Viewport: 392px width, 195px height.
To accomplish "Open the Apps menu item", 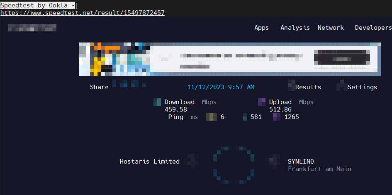I will coord(261,28).
